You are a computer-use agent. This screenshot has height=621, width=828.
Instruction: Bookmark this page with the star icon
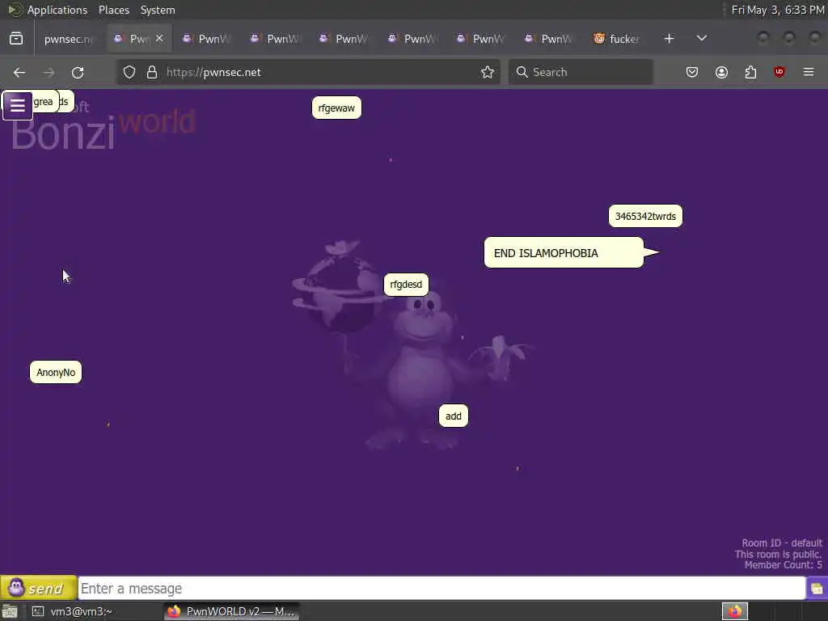tap(488, 72)
